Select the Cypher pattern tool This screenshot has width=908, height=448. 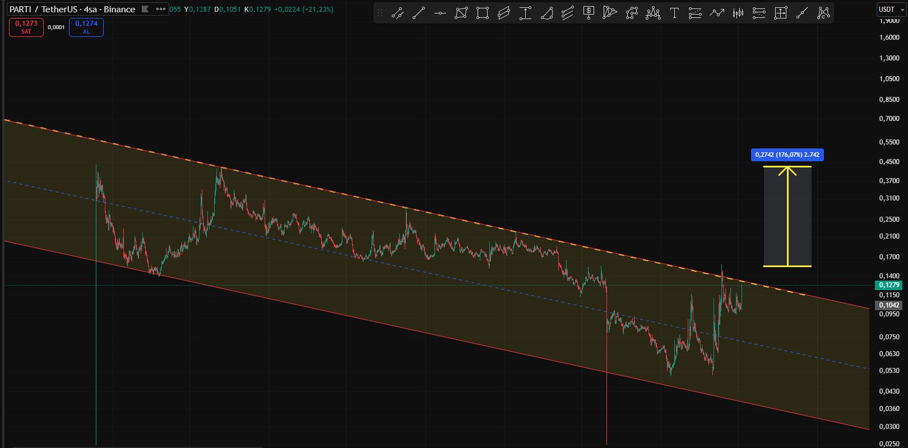pos(823,13)
